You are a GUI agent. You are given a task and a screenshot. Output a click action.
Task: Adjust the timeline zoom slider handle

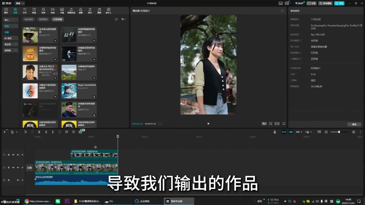339,132
